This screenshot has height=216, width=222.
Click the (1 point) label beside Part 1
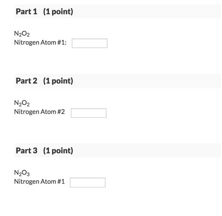click(58, 12)
